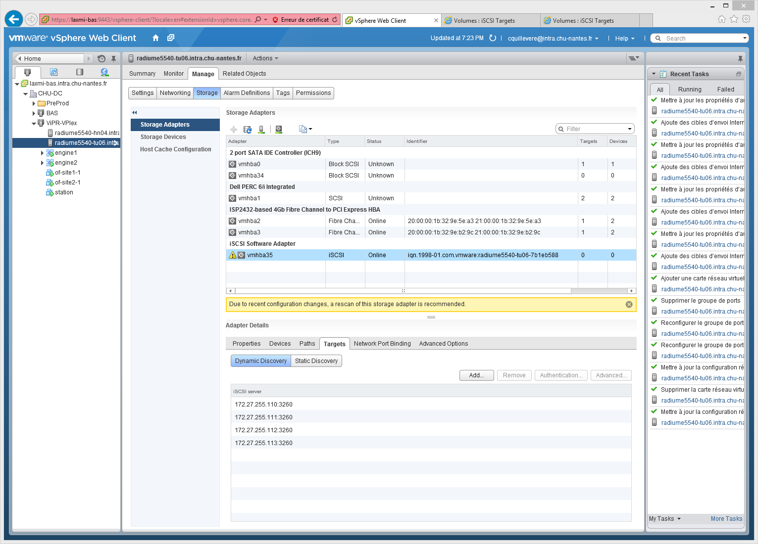Open the Storage view icon in navigator
The width and height of the screenshot is (758, 544).
(79, 72)
